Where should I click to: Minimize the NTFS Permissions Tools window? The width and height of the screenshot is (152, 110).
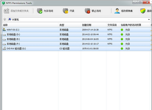(135, 2)
